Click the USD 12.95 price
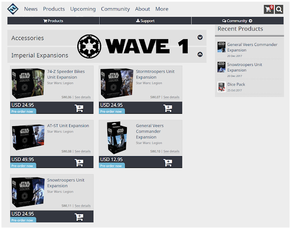The image size is (291, 229). click(x=111, y=159)
